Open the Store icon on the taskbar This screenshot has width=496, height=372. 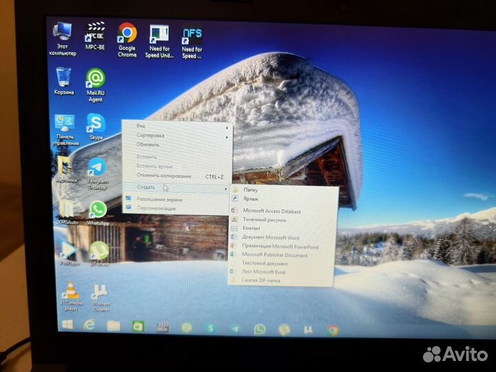pyautogui.click(x=138, y=327)
